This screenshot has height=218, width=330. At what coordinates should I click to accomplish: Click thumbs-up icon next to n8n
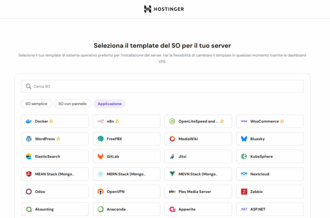tap(117, 121)
